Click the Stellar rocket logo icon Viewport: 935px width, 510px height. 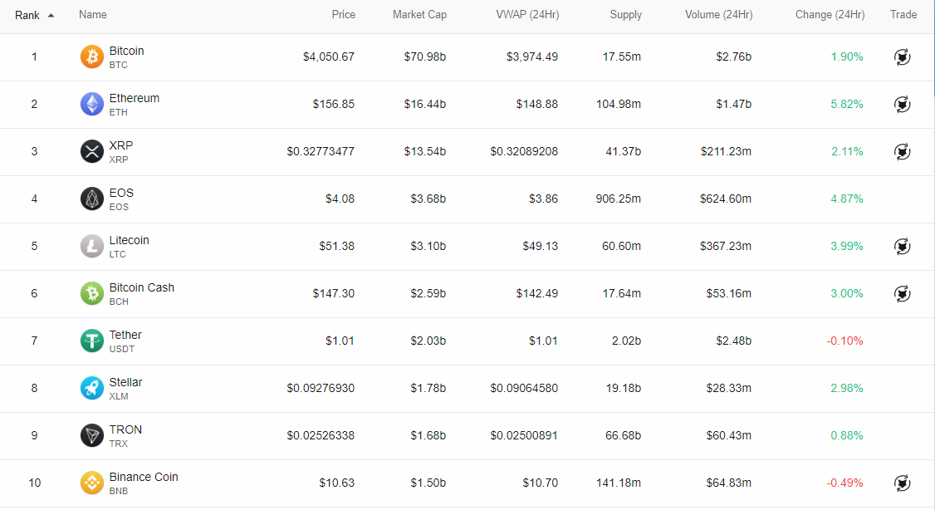pyautogui.click(x=92, y=389)
